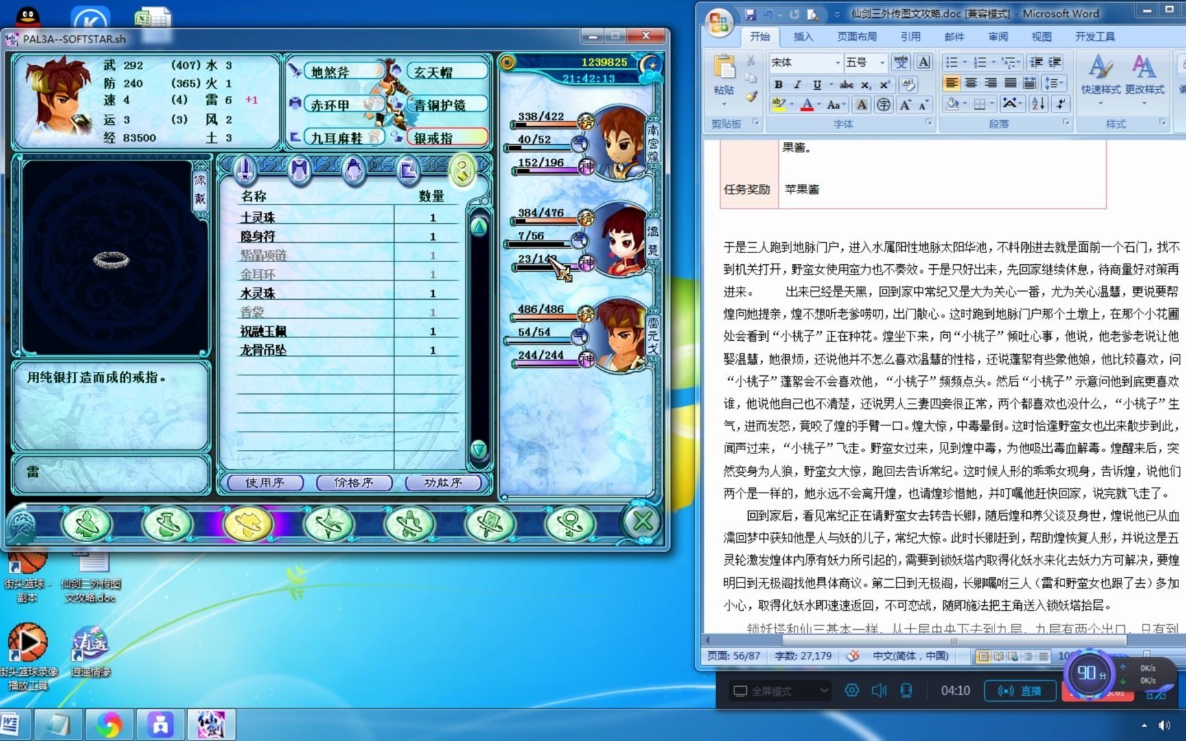Expand the bullet list dropdown arrow

click(x=964, y=62)
